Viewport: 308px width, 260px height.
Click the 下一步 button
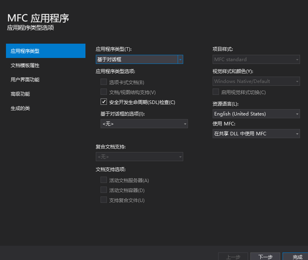[265, 257]
